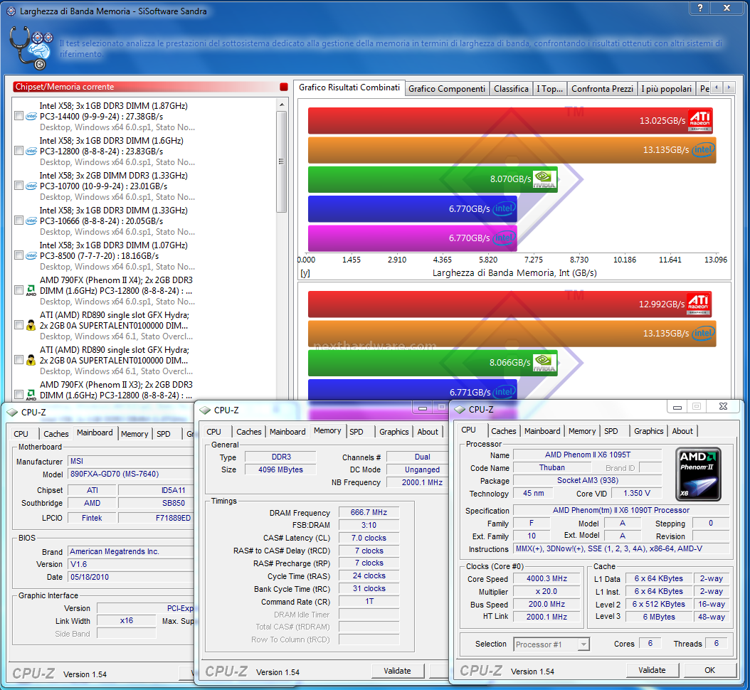
Task: Tick checkbox for Intel X58 PC3-14400 entry
Action: (19, 116)
